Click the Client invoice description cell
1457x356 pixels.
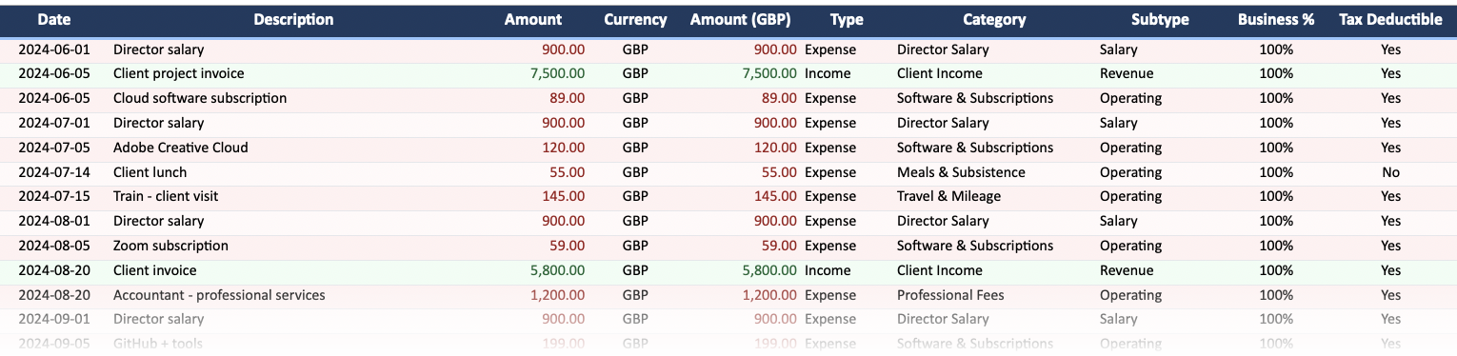tap(156, 270)
